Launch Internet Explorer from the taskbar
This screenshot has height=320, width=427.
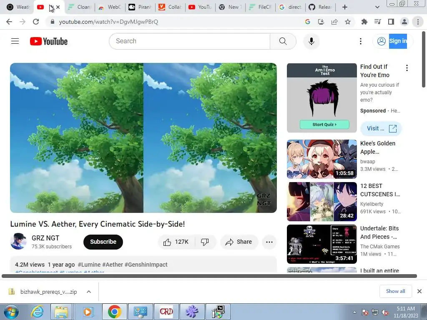pos(37,312)
